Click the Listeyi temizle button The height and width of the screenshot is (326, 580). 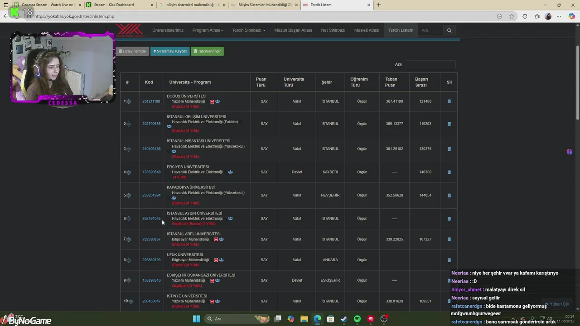tap(132, 51)
